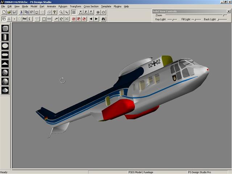Open the Polygon menu
The width and height of the screenshot is (232, 174).
(x=63, y=7)
